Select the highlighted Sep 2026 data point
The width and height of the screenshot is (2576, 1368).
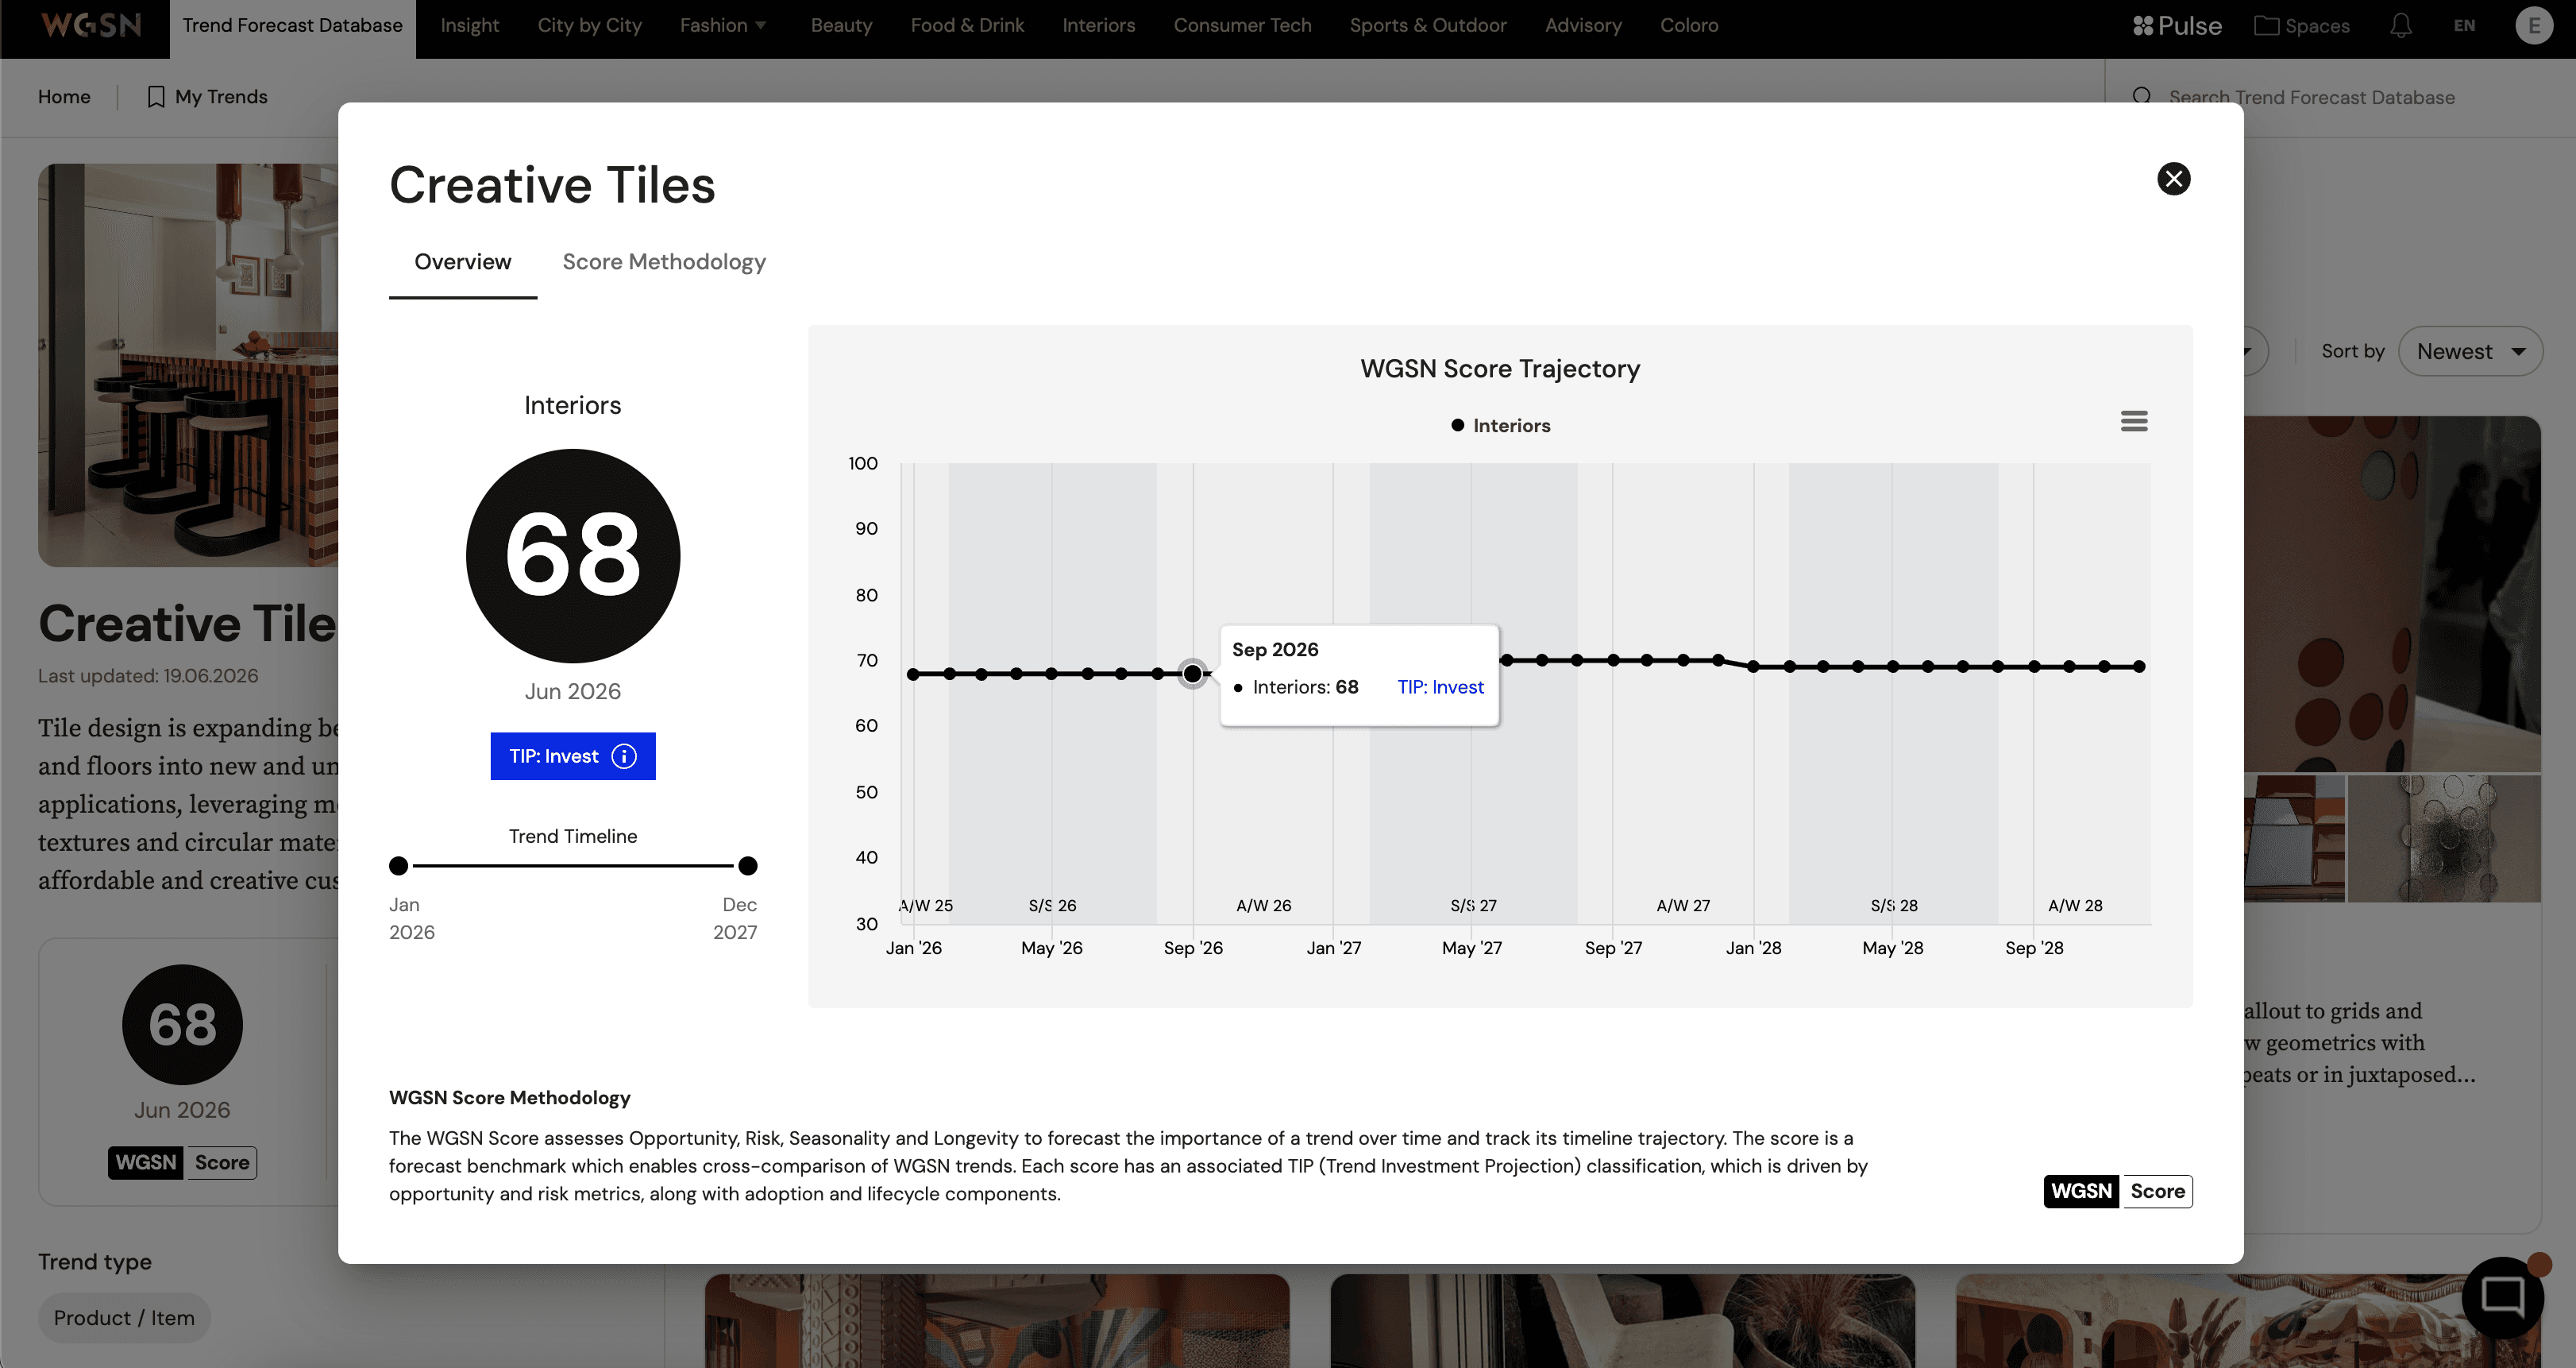tap(1192, 674)
